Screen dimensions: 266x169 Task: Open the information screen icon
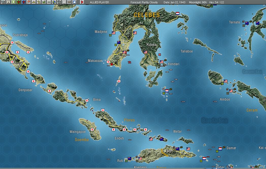coord(8,2)
